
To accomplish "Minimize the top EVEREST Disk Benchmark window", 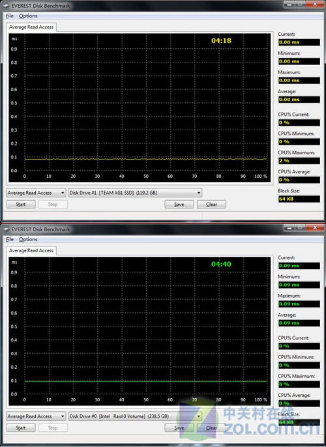I will [x=289, y=5].
